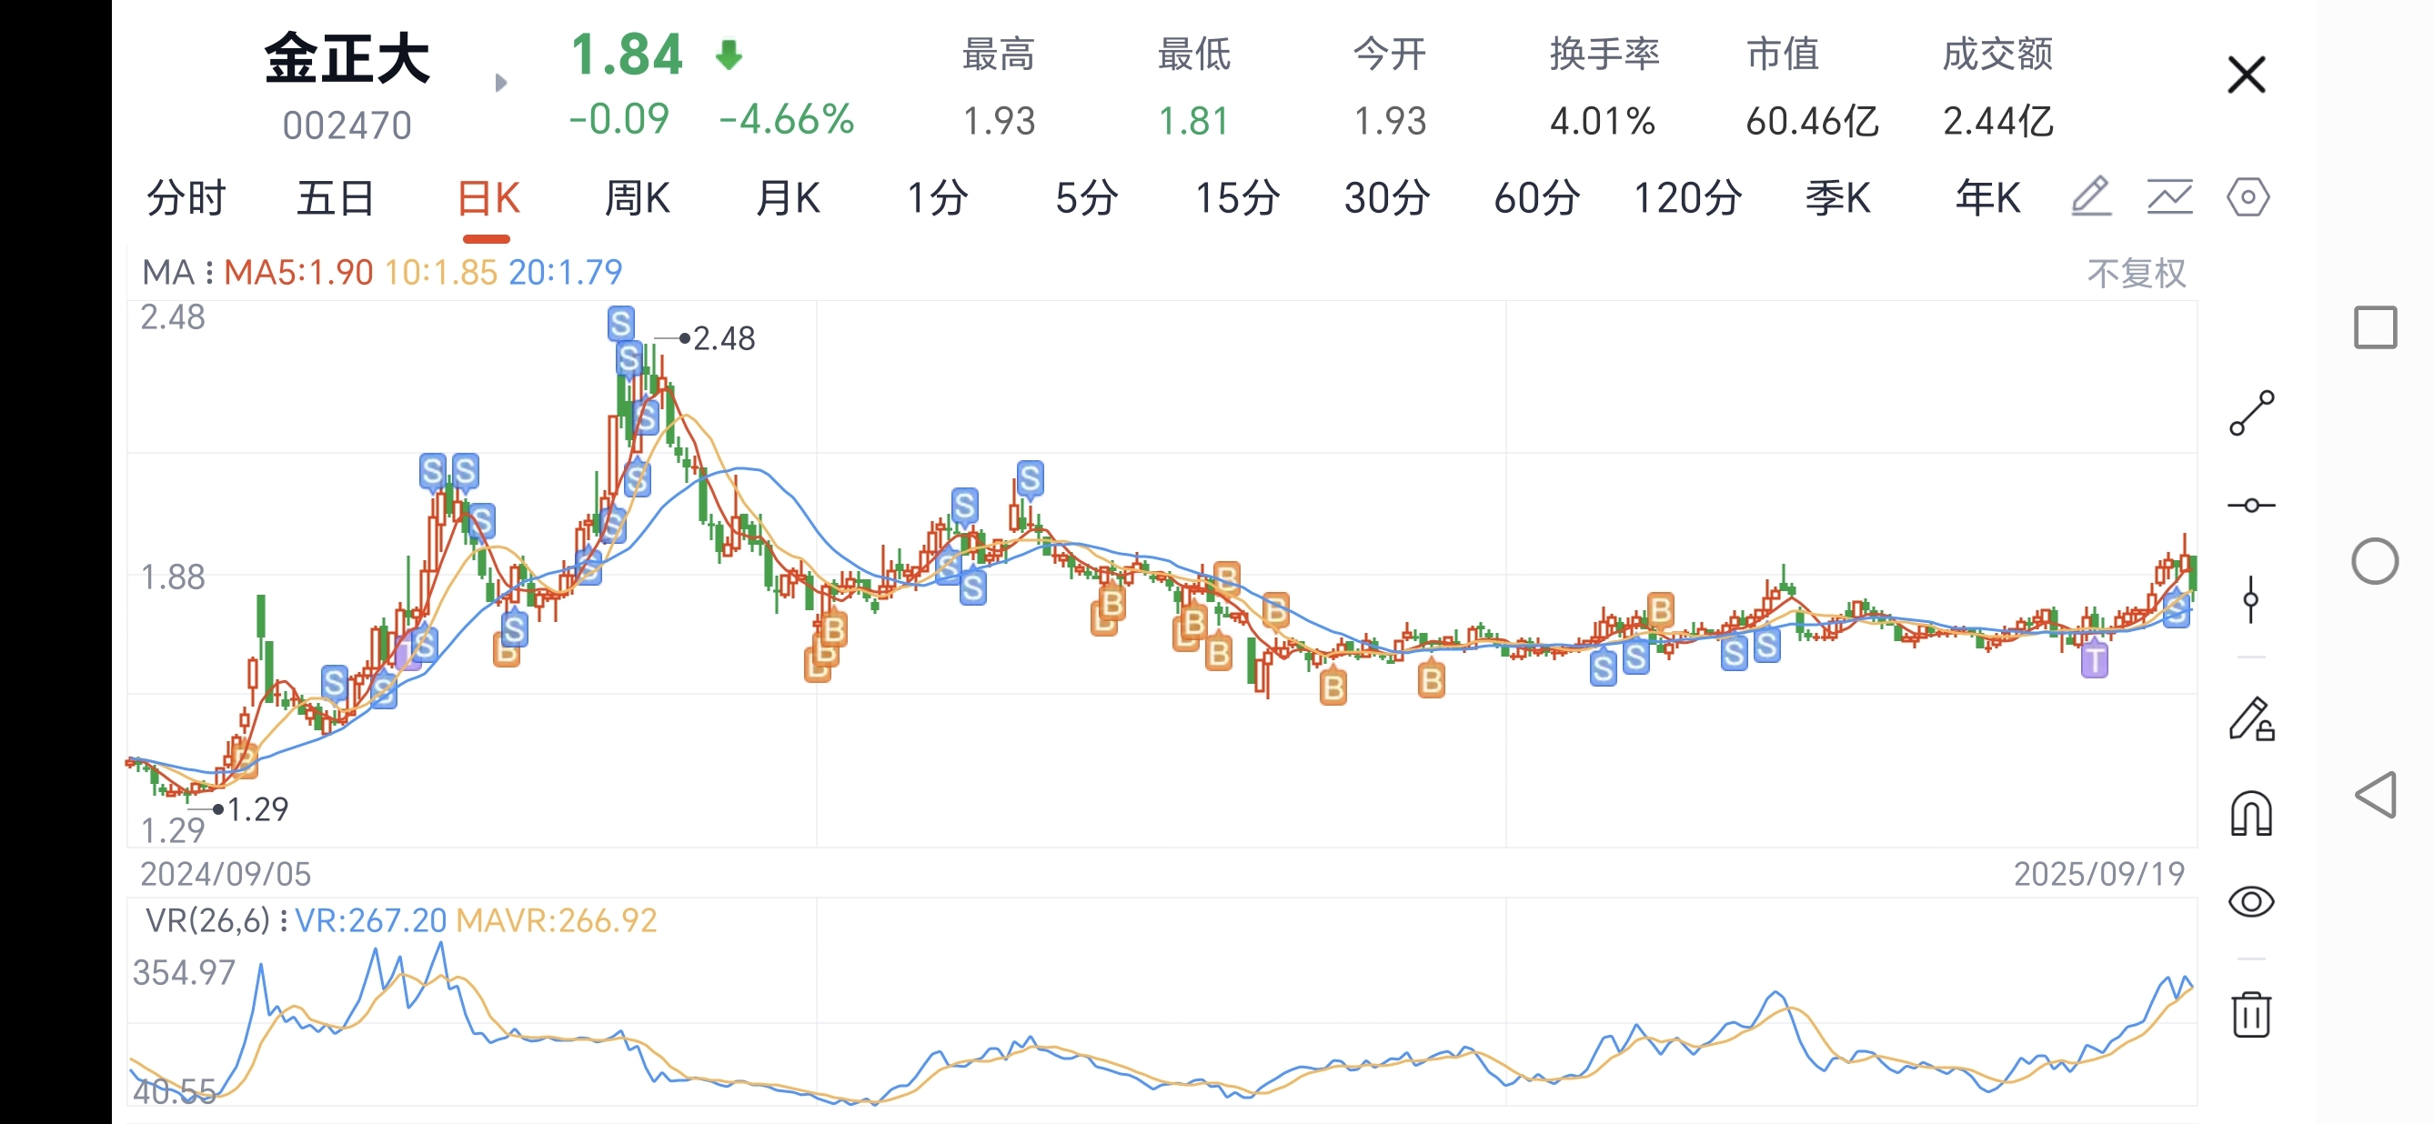Switch to 60分 chart tab
Image resolution: width=2434 pixels, height=1124 pixels.
tap(1536, 198)
